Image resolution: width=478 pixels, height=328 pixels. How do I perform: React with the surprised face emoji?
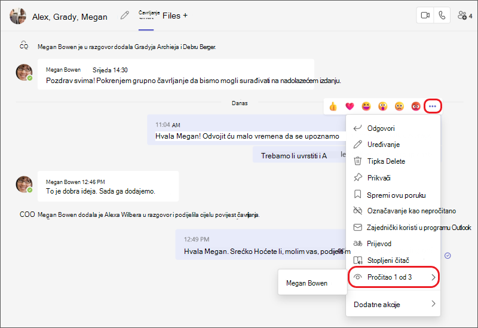[382, 106]
